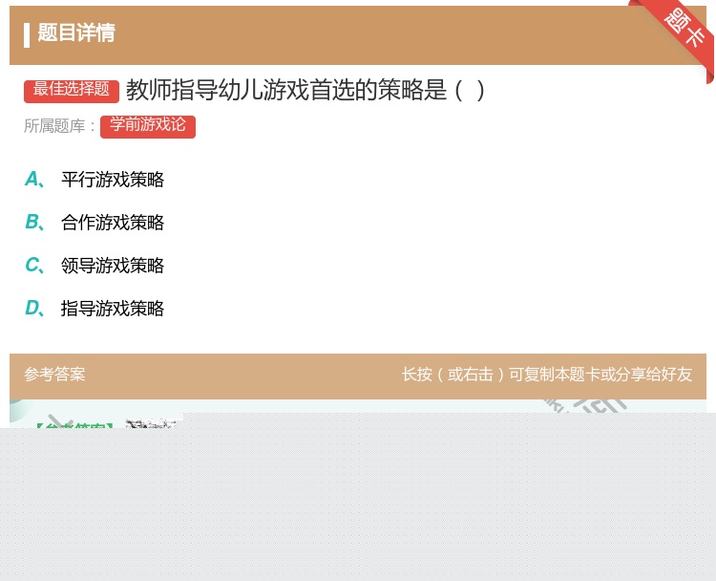Click the 题卡 corner ribbon

[x=683, y=30]
